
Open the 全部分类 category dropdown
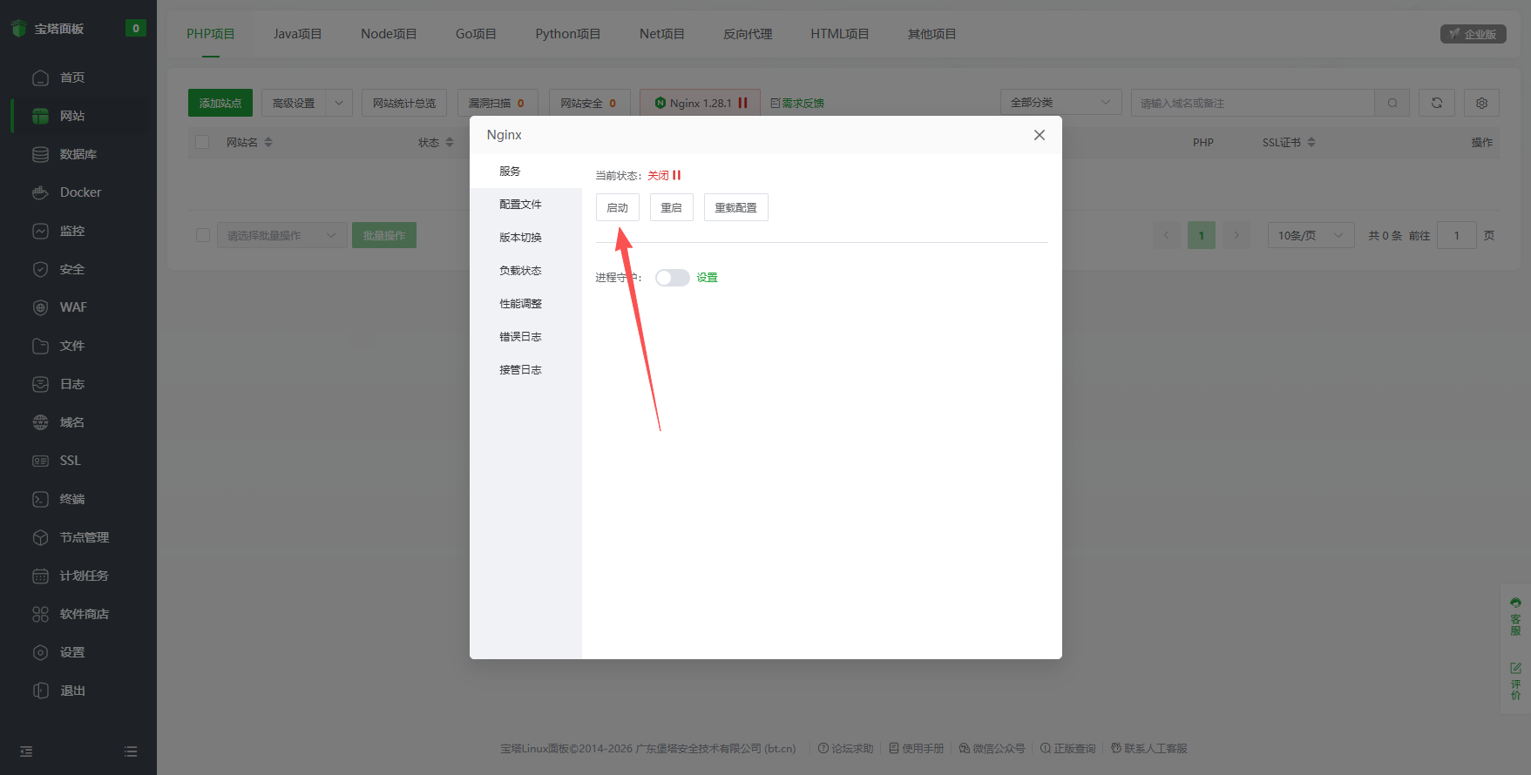pyautogui.click(x=1060, y=103)
